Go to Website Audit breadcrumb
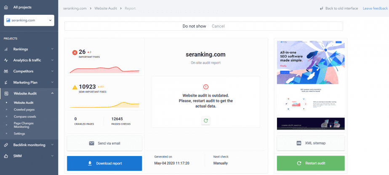 106,8
